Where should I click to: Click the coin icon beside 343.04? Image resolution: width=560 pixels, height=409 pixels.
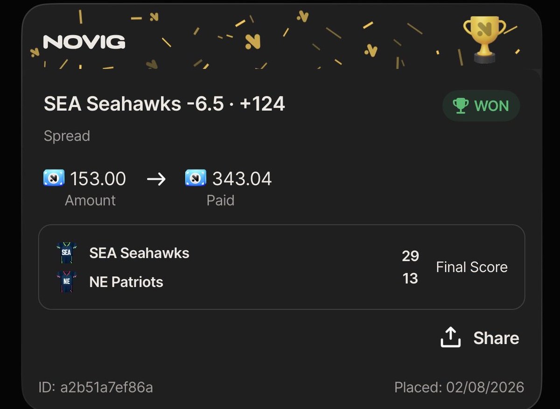196,178
